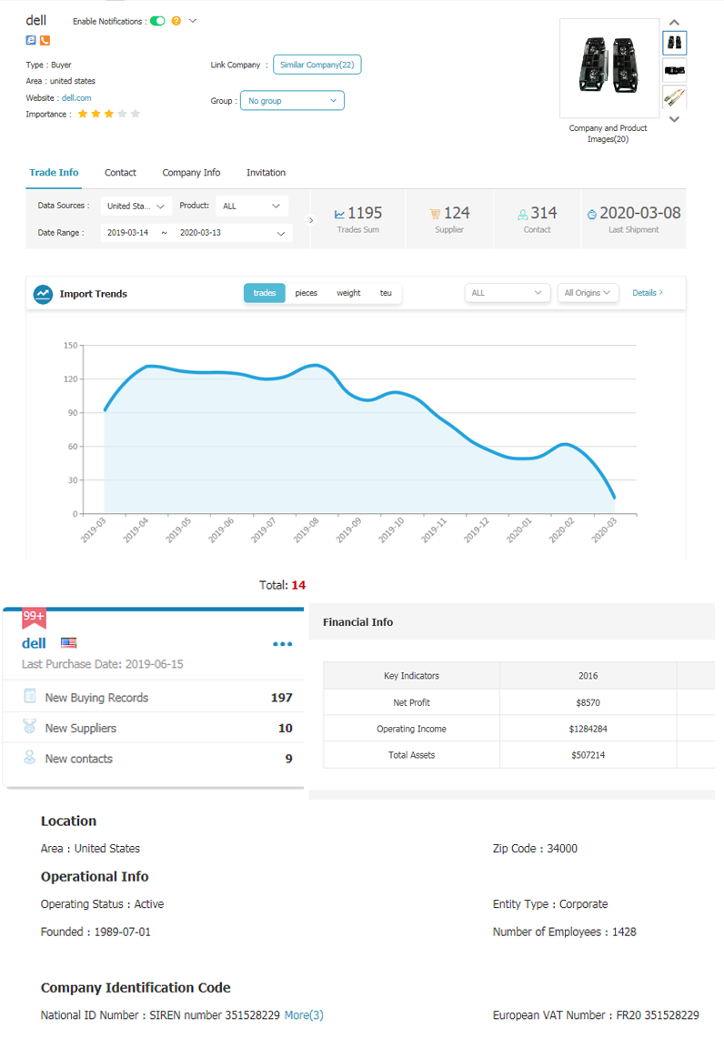724x1038 pixels.
Task: Show previous product images with up arrow
Action: pyautogui.click(x=674, y=23)
